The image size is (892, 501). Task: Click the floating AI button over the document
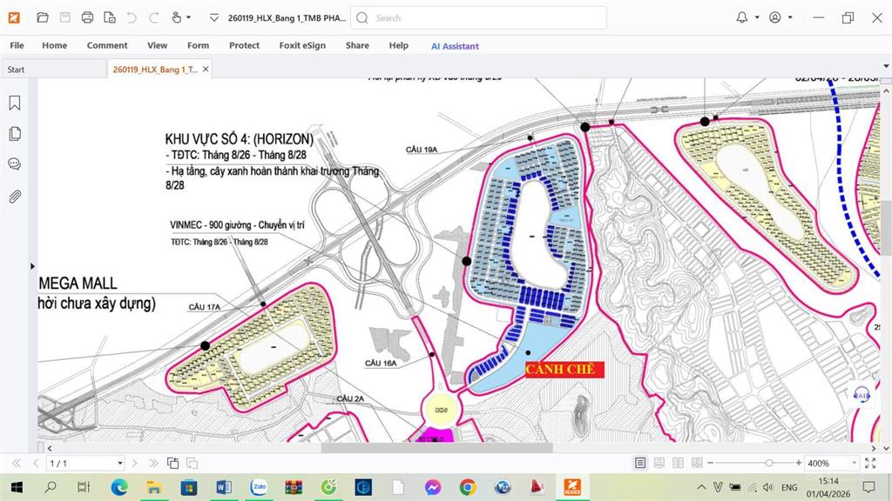coord(862,395)
